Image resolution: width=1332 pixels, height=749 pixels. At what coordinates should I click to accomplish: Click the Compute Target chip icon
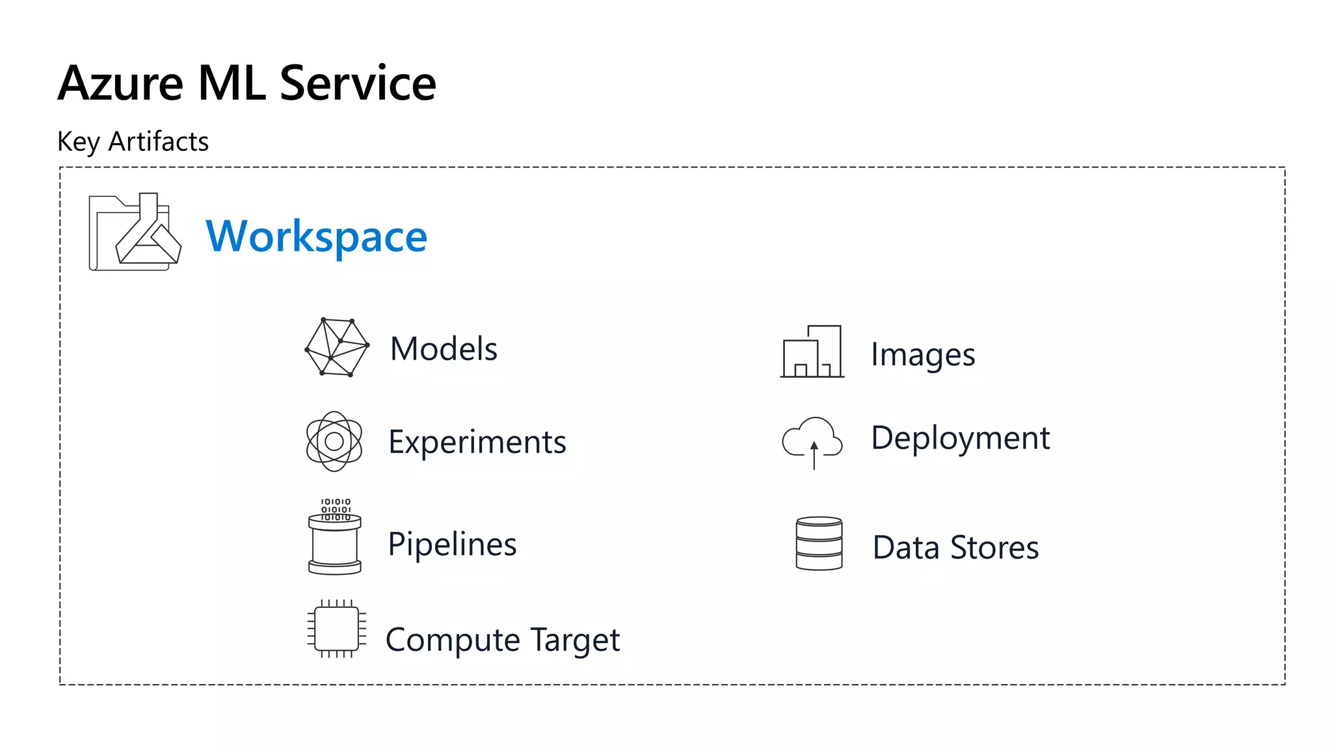tap(336, 629)
